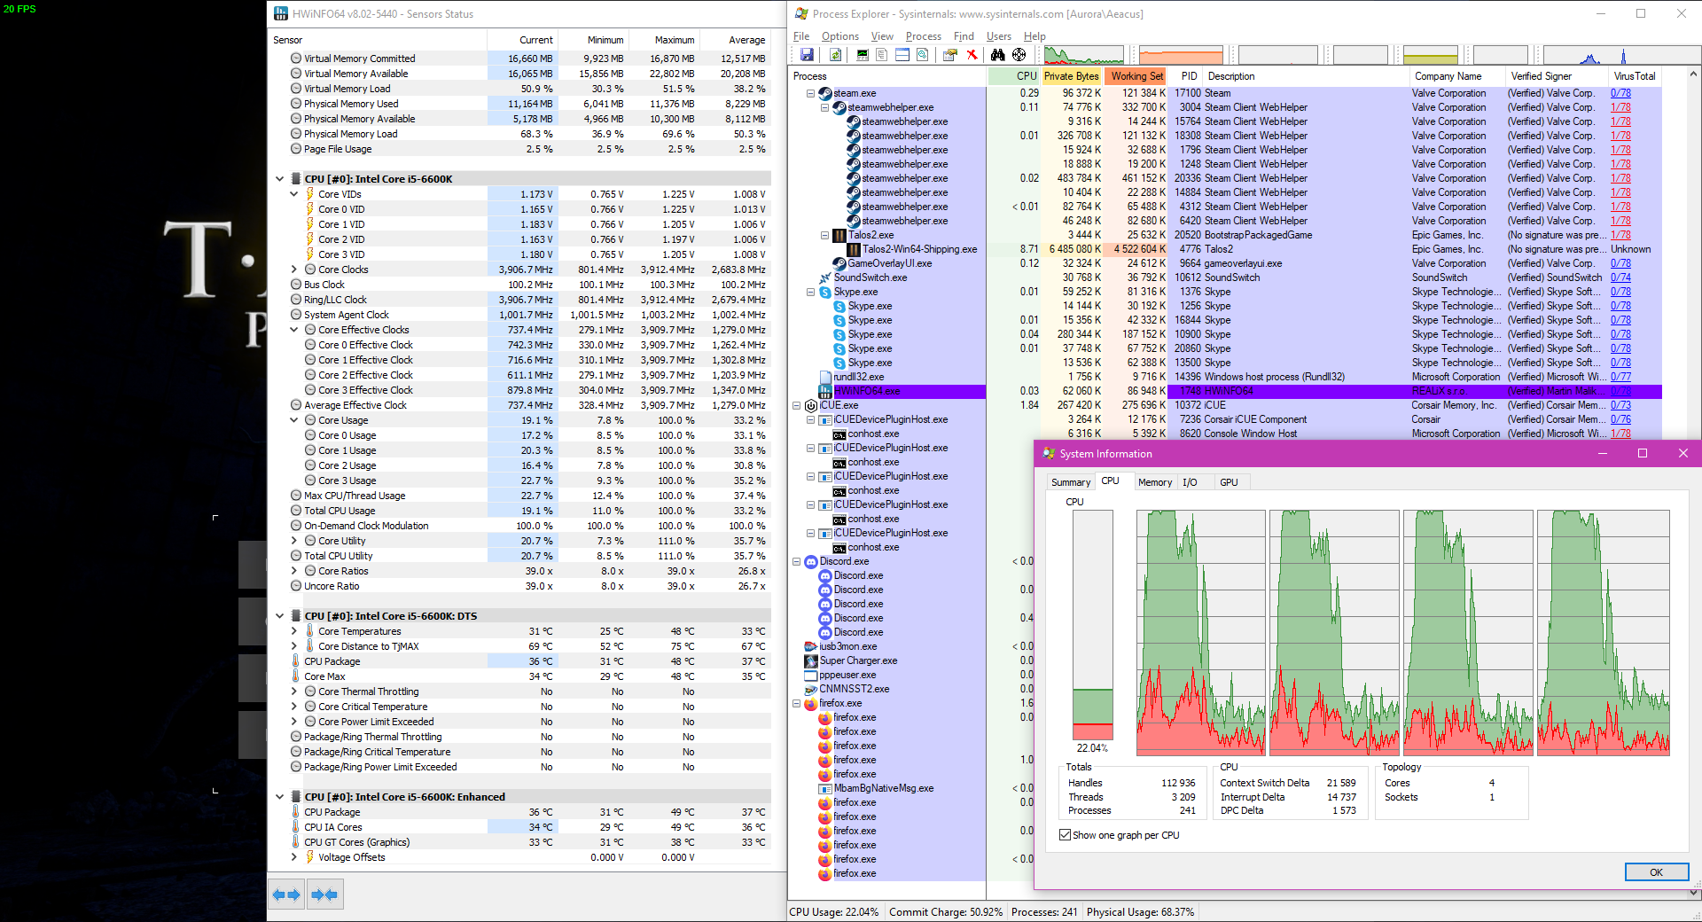Open the File menu in Process Explorer
Viewport: 1702px width, 922px height.
pyautogui.click(x=801, y=36)
